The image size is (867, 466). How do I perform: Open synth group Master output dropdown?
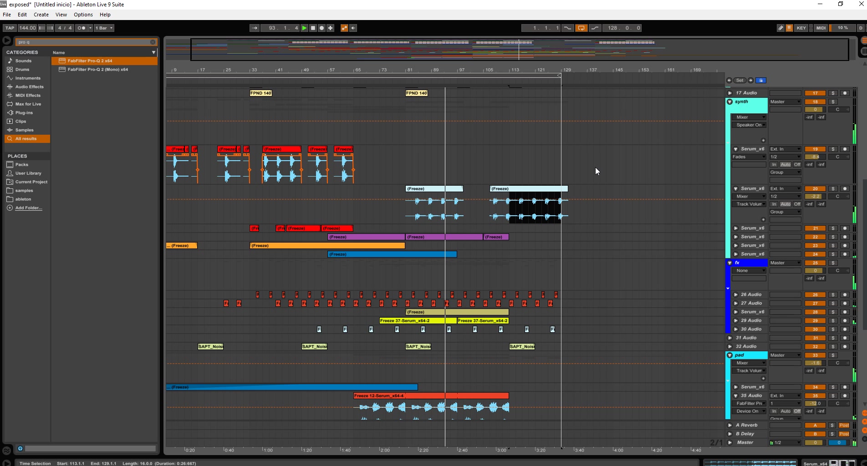pyautogui.click(x=785, y=102)
